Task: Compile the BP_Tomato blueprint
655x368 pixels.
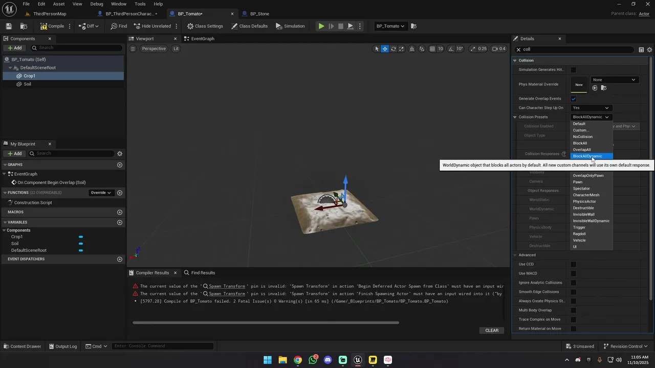Action: pyautogui.click(x=52, y=26)
